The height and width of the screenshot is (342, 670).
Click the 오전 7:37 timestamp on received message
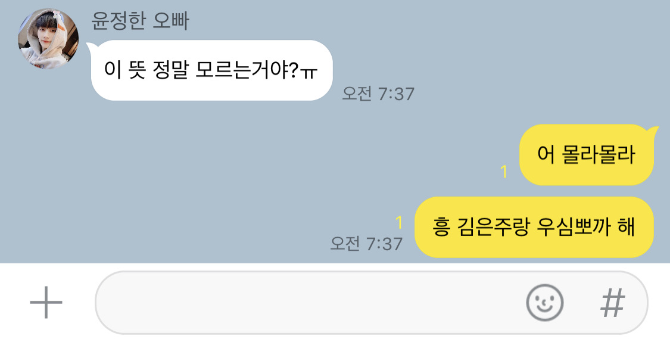(x=378, y=94)
